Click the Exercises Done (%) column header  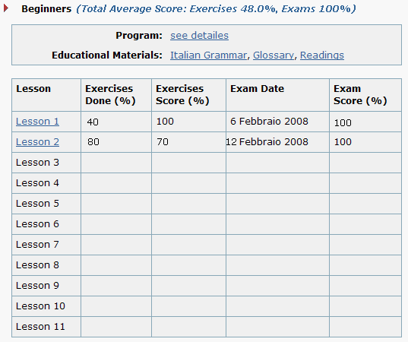[110, 95]
